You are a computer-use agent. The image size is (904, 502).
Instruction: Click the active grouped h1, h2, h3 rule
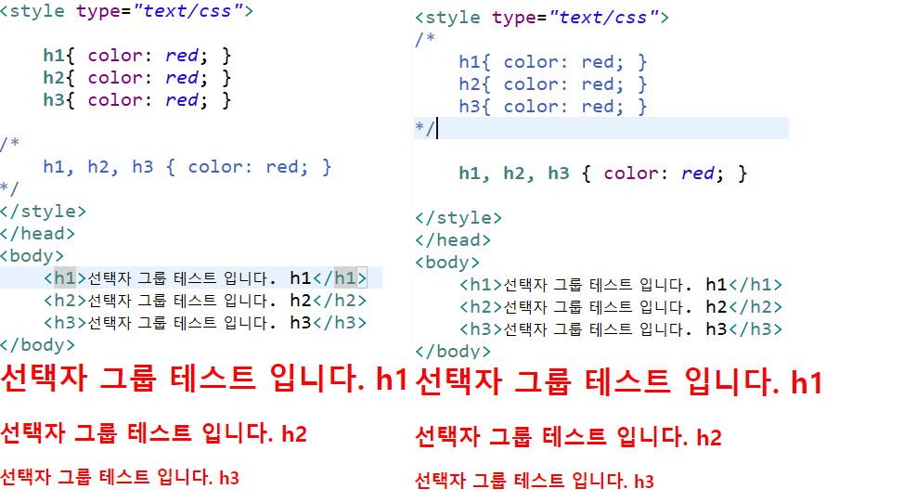click(x=603, y=174)
